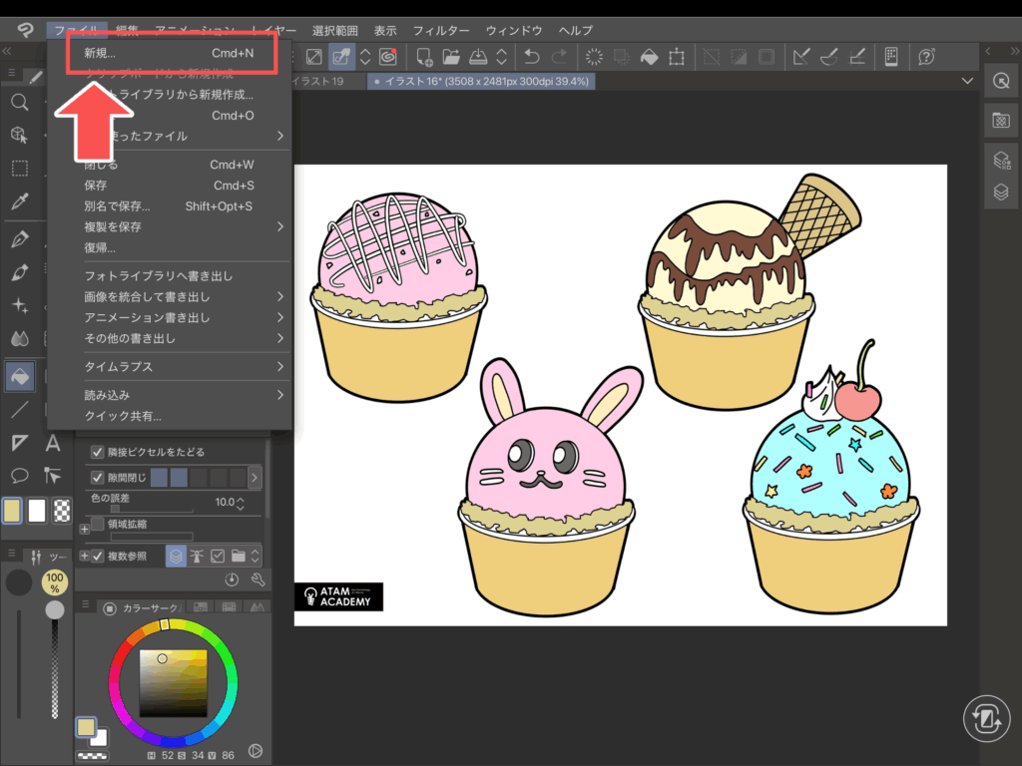
Task: Select the Magnifier zoom tool
Action: tap(19, 103)
